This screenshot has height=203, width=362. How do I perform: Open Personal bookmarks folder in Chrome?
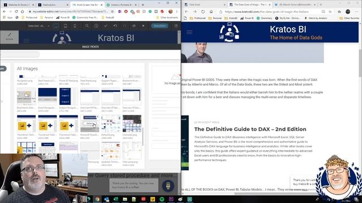point(46,17)
